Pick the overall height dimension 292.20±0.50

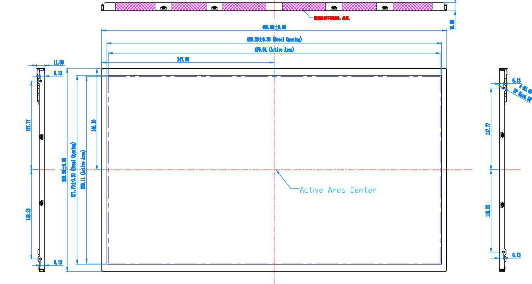tap(64, 169)
